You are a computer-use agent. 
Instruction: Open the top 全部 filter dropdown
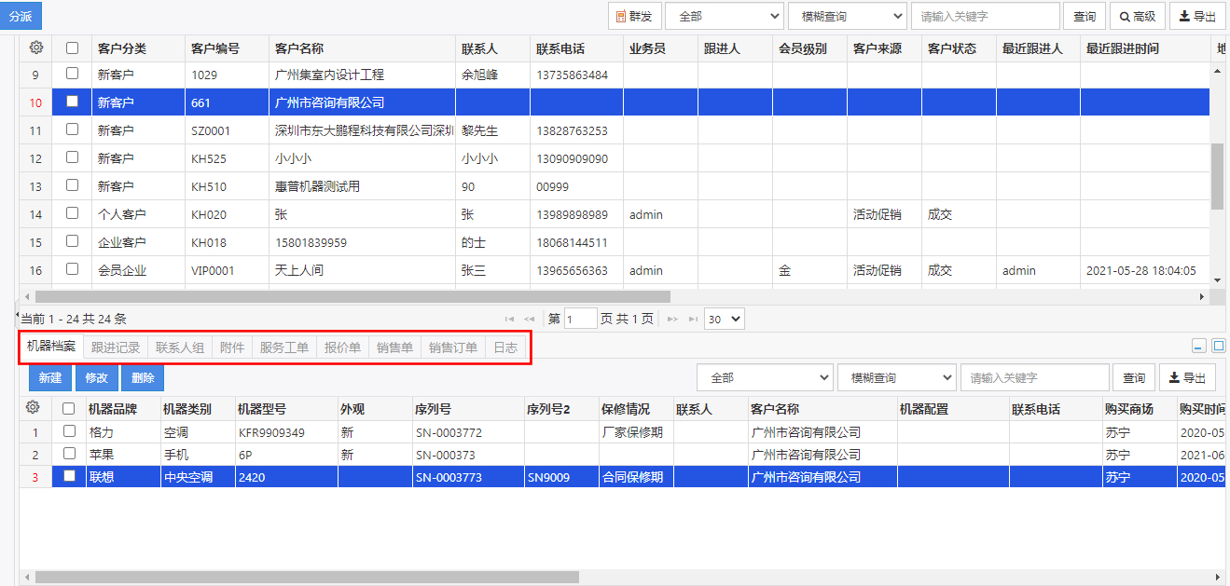(724, 16)
